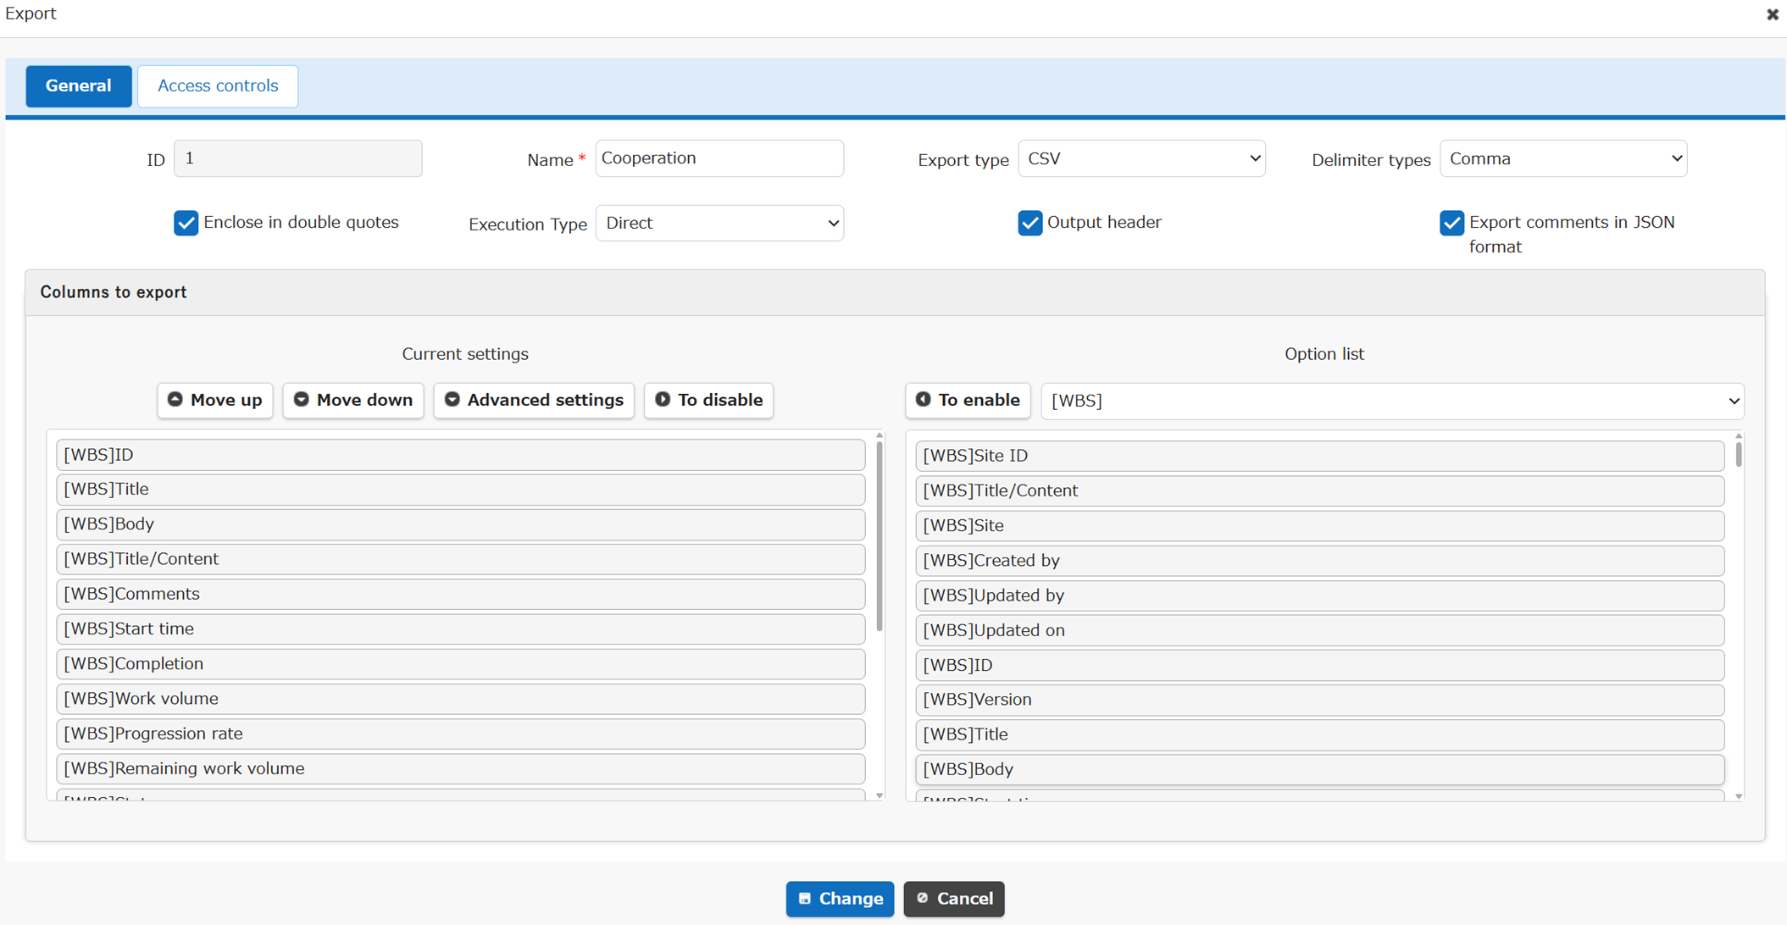Image resolution: width=1787 pixels, height=925 pixels.
Task: Select [WBS]ID in Option list
Action: (1320, 665)
